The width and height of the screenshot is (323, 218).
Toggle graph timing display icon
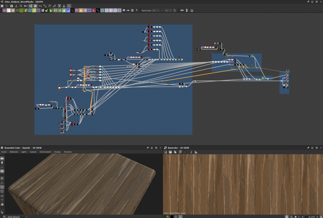(49, 6)
